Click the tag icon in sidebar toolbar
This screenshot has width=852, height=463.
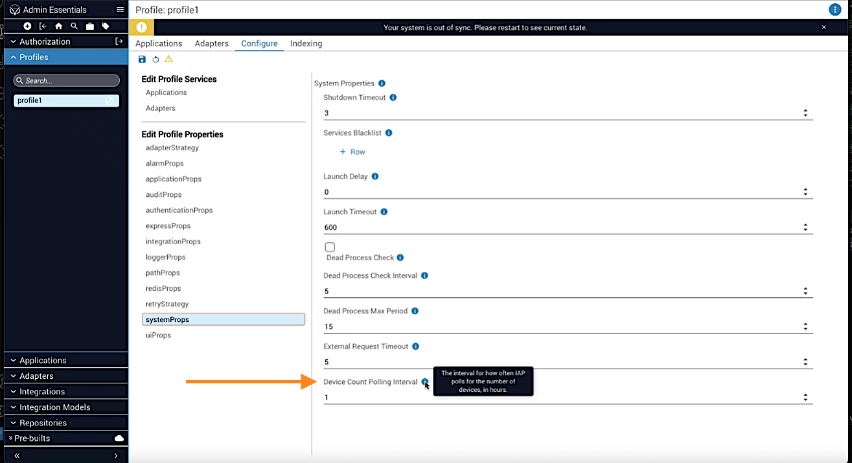coord(106,27)
